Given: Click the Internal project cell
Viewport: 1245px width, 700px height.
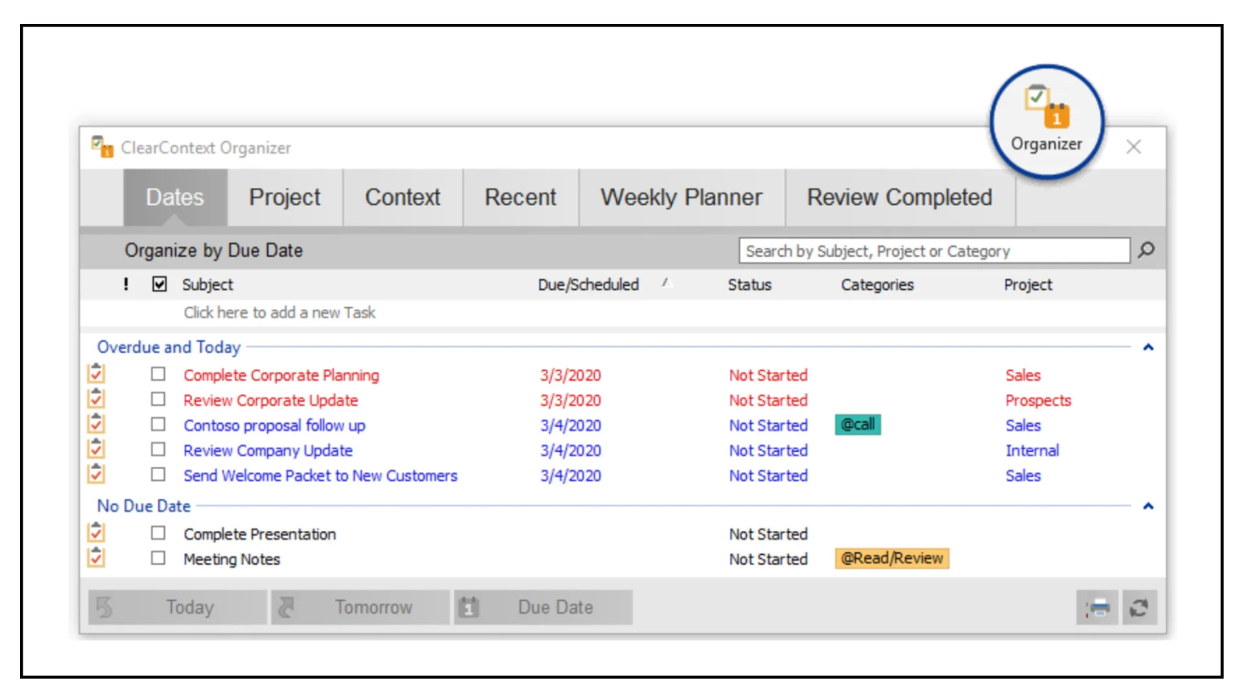Looking at the screenshot, I should 1032,450.
